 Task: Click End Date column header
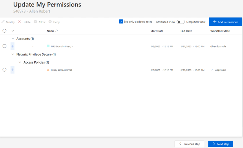[186, 31]
